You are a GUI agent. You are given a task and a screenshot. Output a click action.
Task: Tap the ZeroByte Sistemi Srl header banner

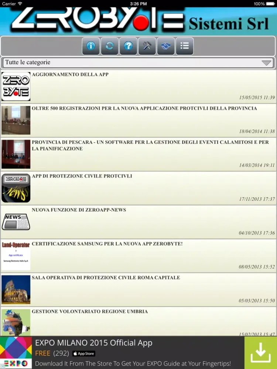[138, 21]
